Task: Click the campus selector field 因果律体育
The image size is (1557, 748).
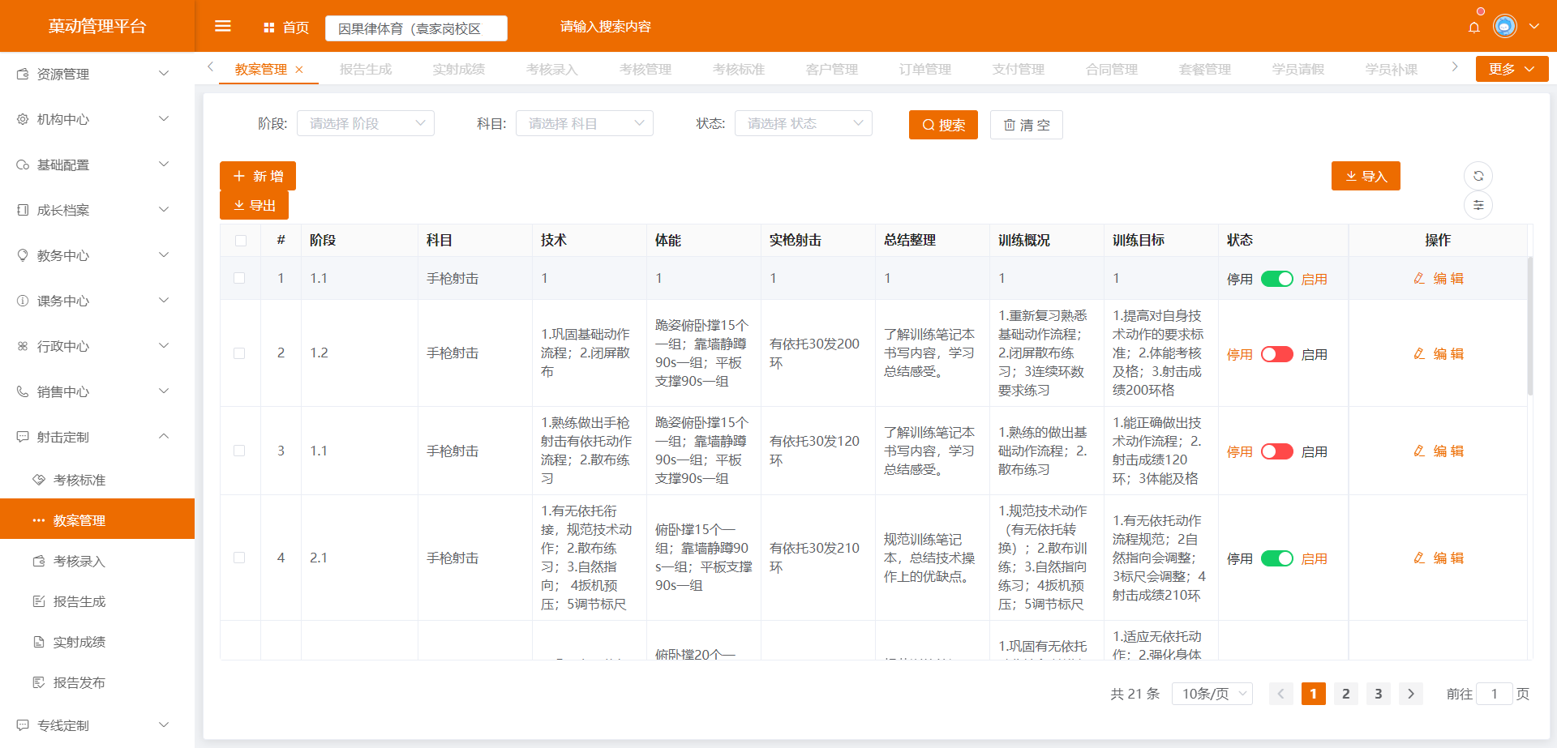Action: tap(416, 28)
